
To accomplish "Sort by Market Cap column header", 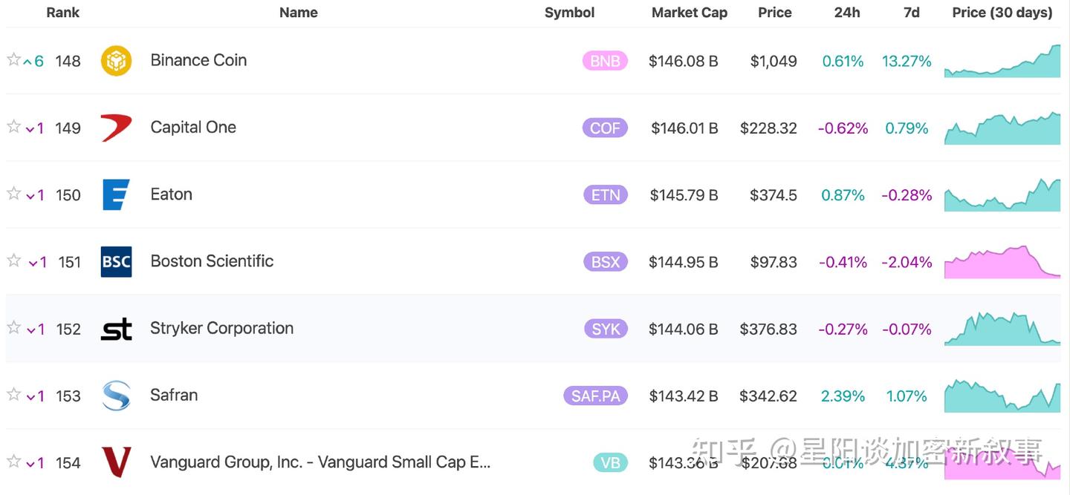I will pyautogui.click(x=689, y=13).
